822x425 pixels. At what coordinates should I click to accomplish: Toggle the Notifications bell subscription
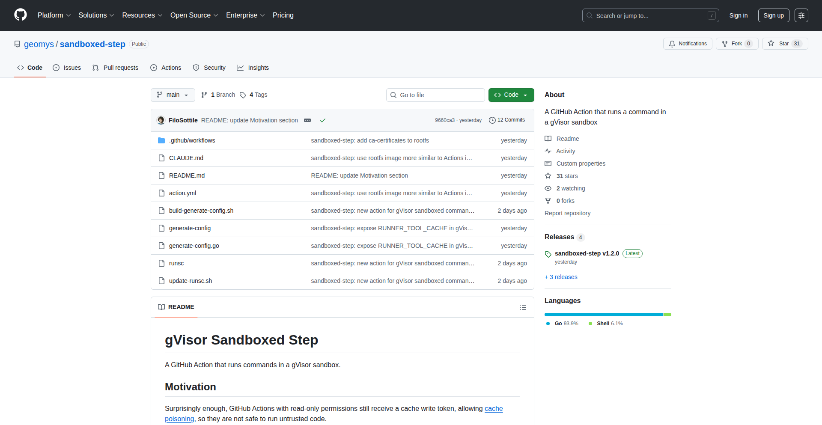tap(687, 43)
